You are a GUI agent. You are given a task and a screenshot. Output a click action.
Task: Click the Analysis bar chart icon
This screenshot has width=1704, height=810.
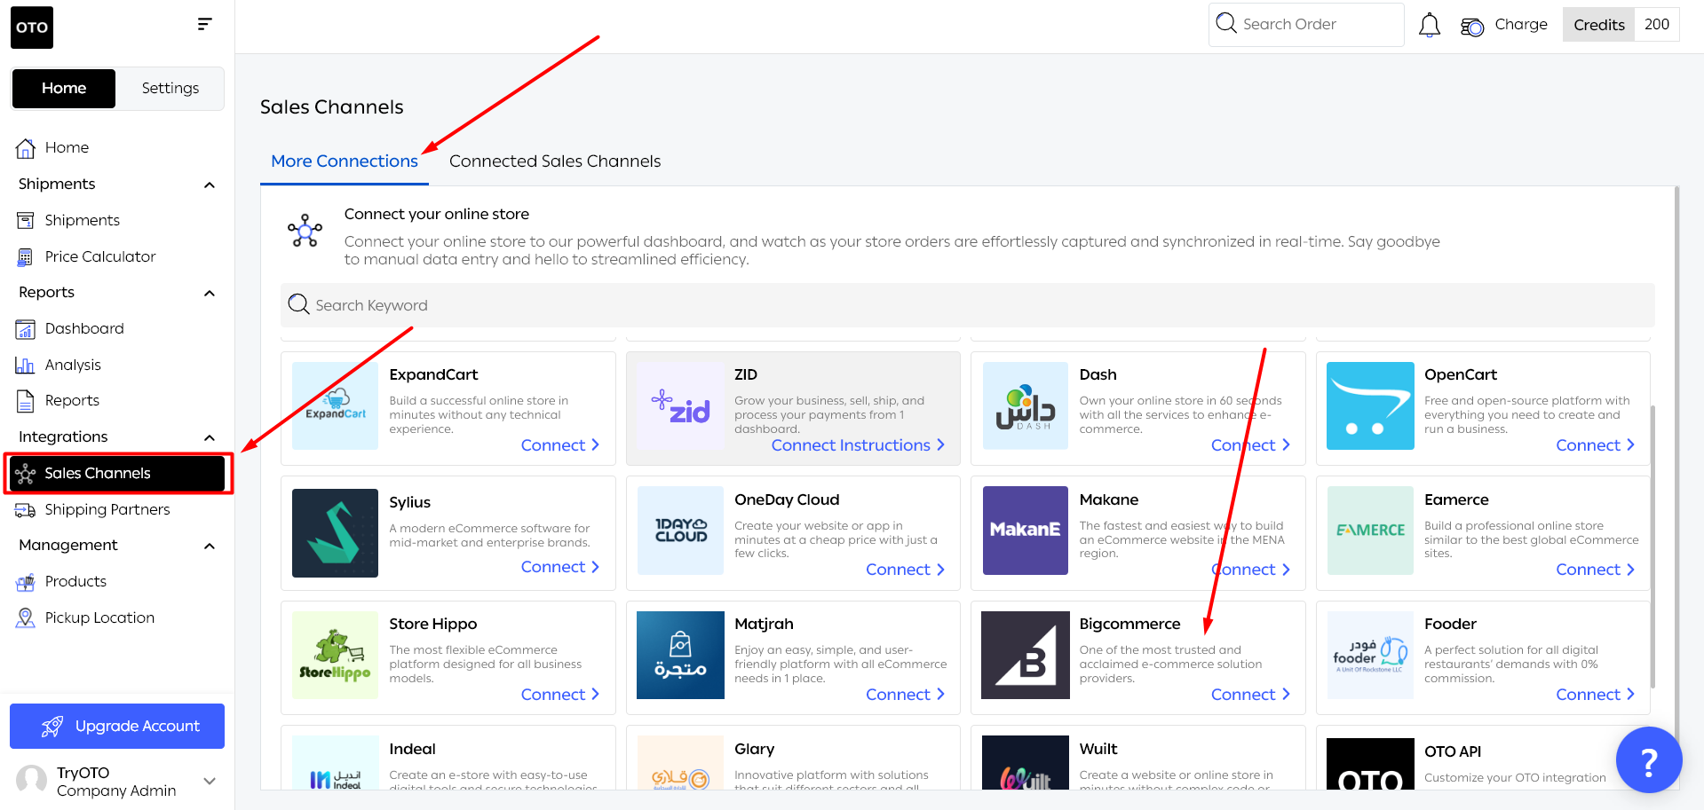click(25, 365)
